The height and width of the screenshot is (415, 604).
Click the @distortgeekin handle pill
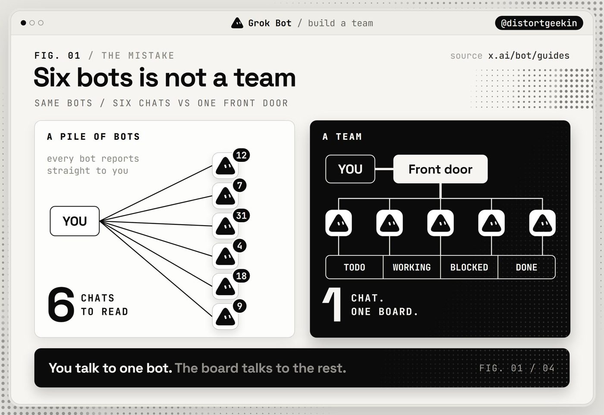click(x=539, y=23)
